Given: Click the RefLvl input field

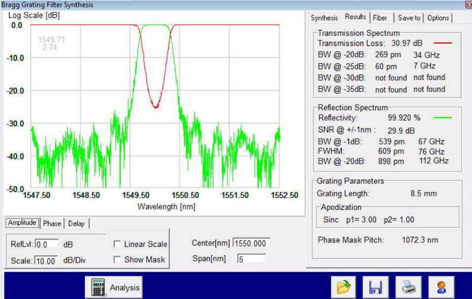Looking at the screenshot, I should [47, 244].
